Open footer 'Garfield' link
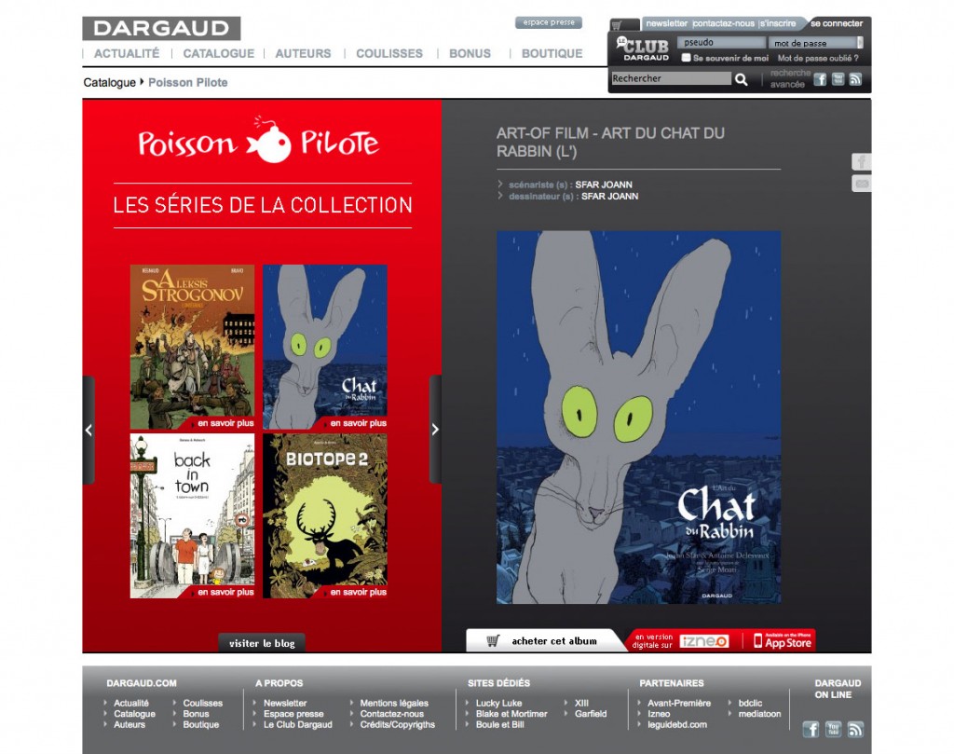Viewport: 954px width, 754px height. [591, 714]
